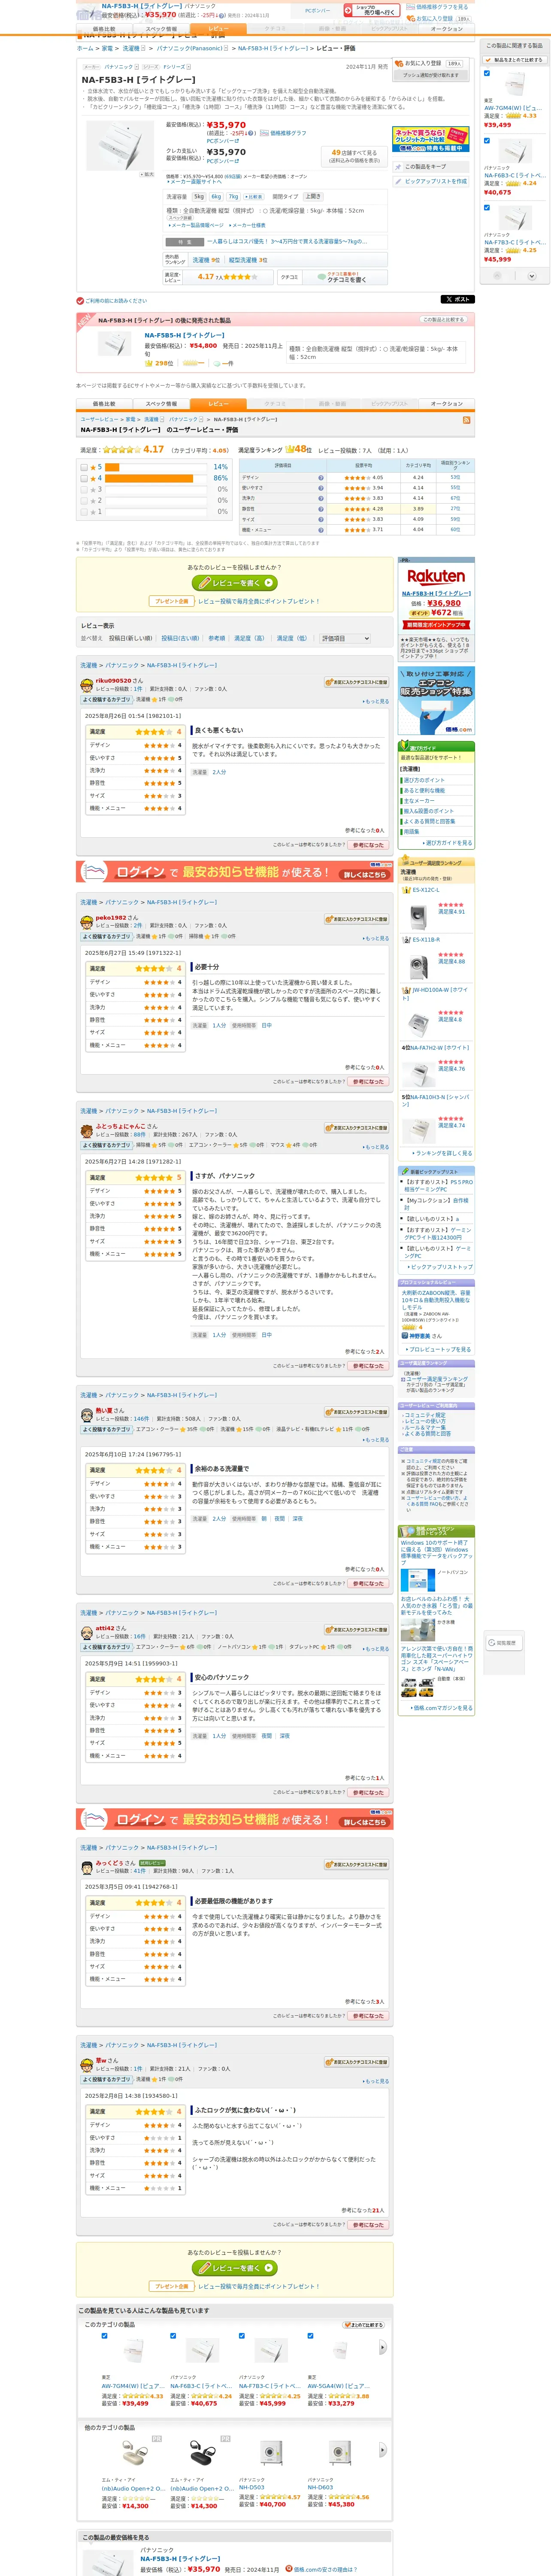Open 画像・動画 tab above the user review heading
The width and height of the screenshot is (551, 2576).
click(332, 404)
